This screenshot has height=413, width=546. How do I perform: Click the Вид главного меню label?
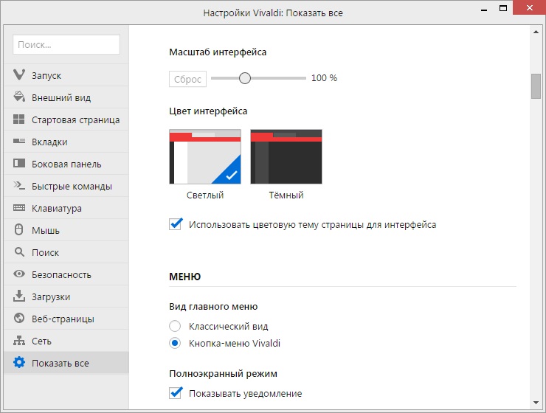pos(213,307)
